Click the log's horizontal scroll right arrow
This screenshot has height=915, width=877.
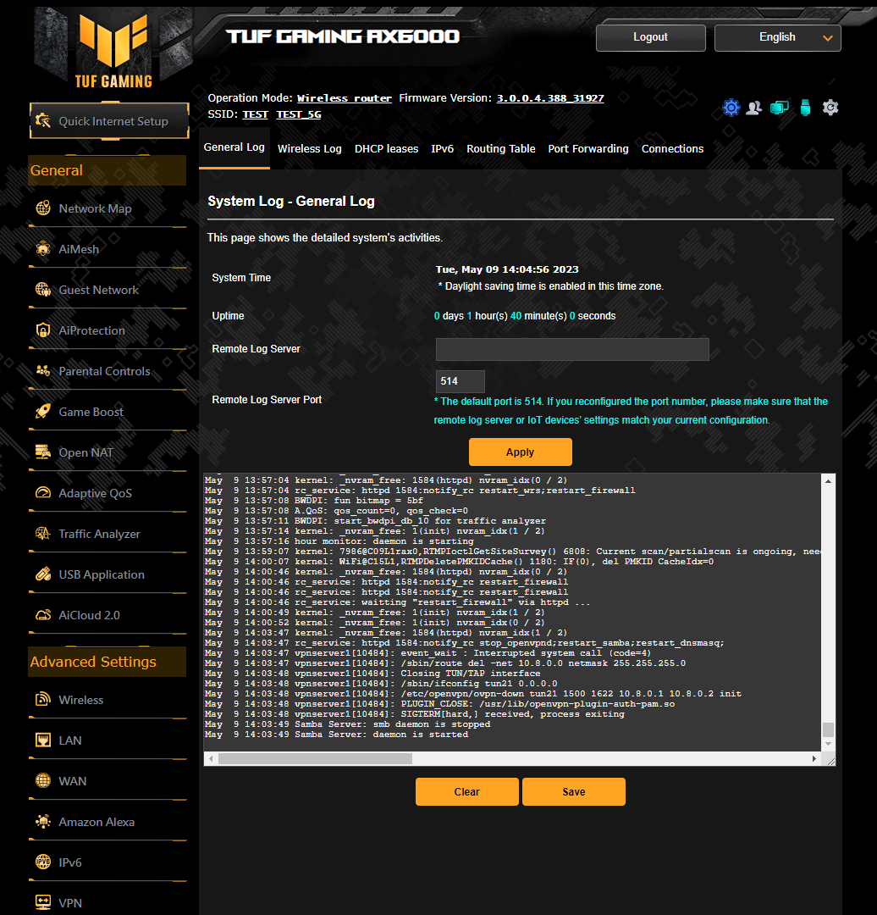(x=814, y=758)
